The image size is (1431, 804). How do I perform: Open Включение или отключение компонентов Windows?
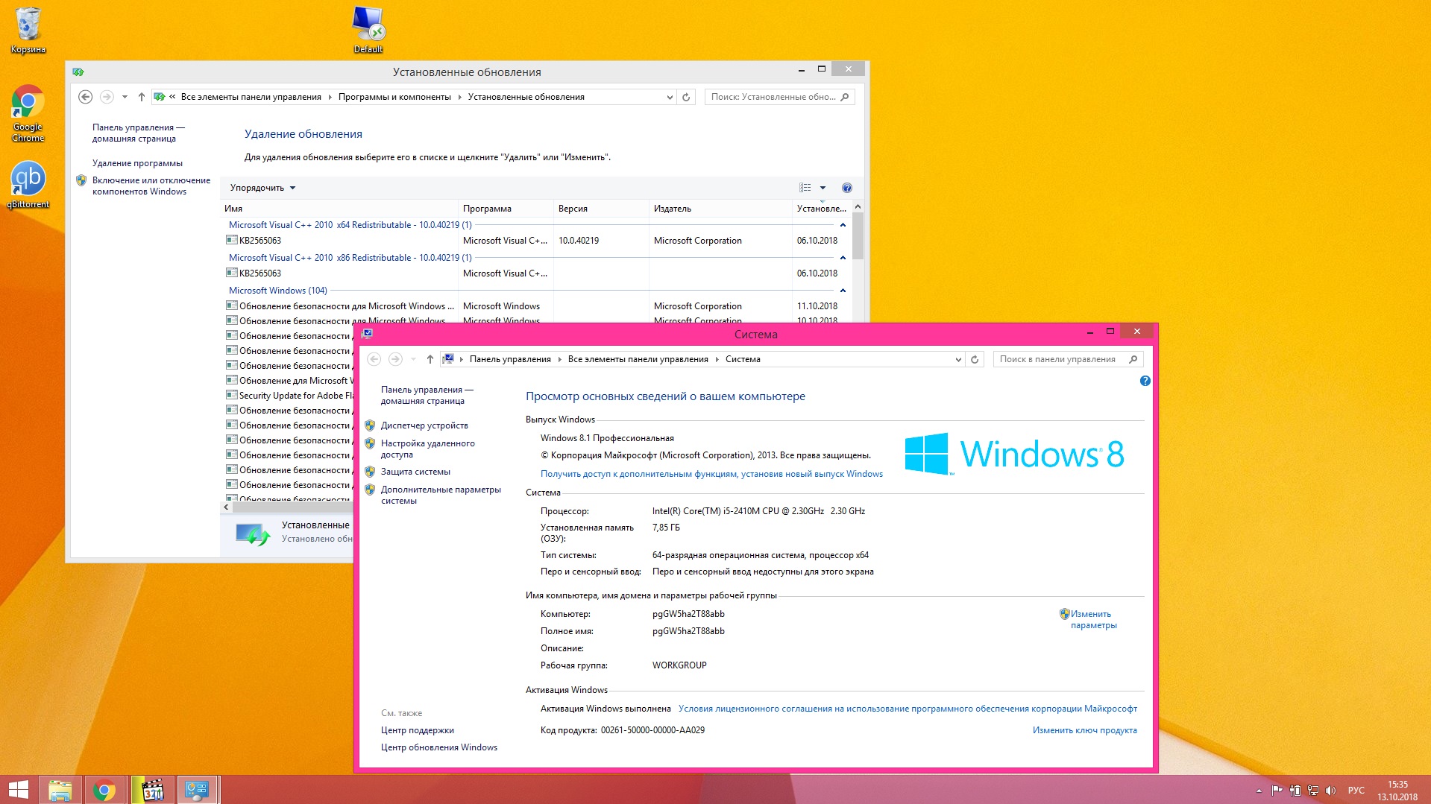151,186
